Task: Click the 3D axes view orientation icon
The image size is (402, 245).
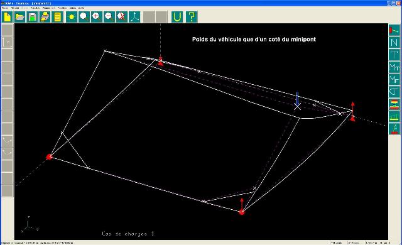Action: pos(134,17)
